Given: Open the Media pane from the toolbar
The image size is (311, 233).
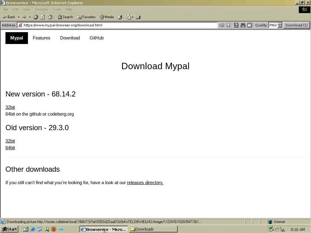Looking at the screenshot, I should coord(107,17).
